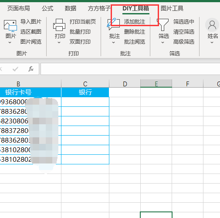Viewport: 220px width, 218px height.
Task: Click 图片阅览 button
Action: (x=31, y=42)
